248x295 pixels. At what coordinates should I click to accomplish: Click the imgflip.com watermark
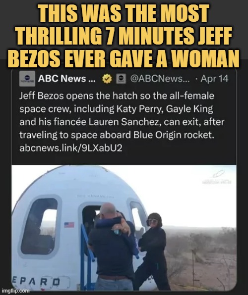pyautogui.click(x=15, y=291)
